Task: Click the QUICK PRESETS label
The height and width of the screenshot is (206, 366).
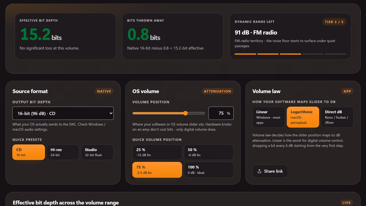Action: click(27, 140)
